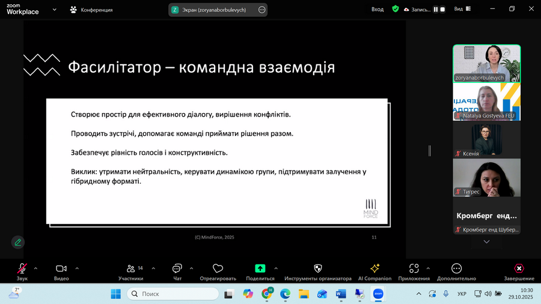Open Инструменты организатора shield icon
The image size is (541, 304).
(x=317, y=269)
